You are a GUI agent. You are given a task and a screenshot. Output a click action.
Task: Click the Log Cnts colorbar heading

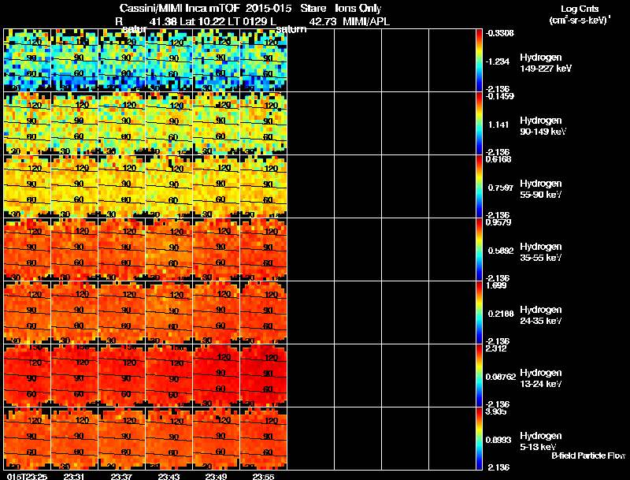580,9
